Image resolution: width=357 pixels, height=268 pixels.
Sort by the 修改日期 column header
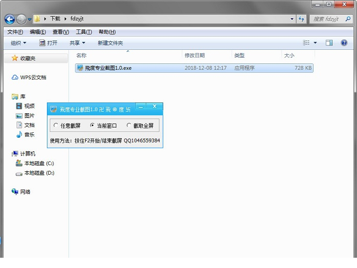(x=195, y=56)
